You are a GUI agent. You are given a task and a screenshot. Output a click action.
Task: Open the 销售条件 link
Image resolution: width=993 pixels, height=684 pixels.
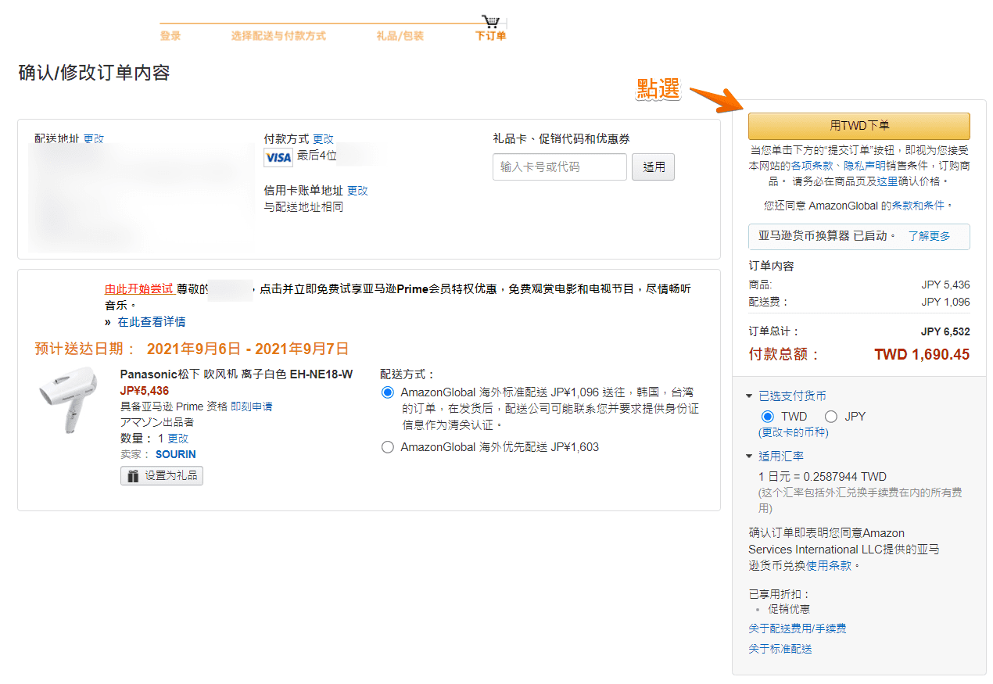[905, 166]
